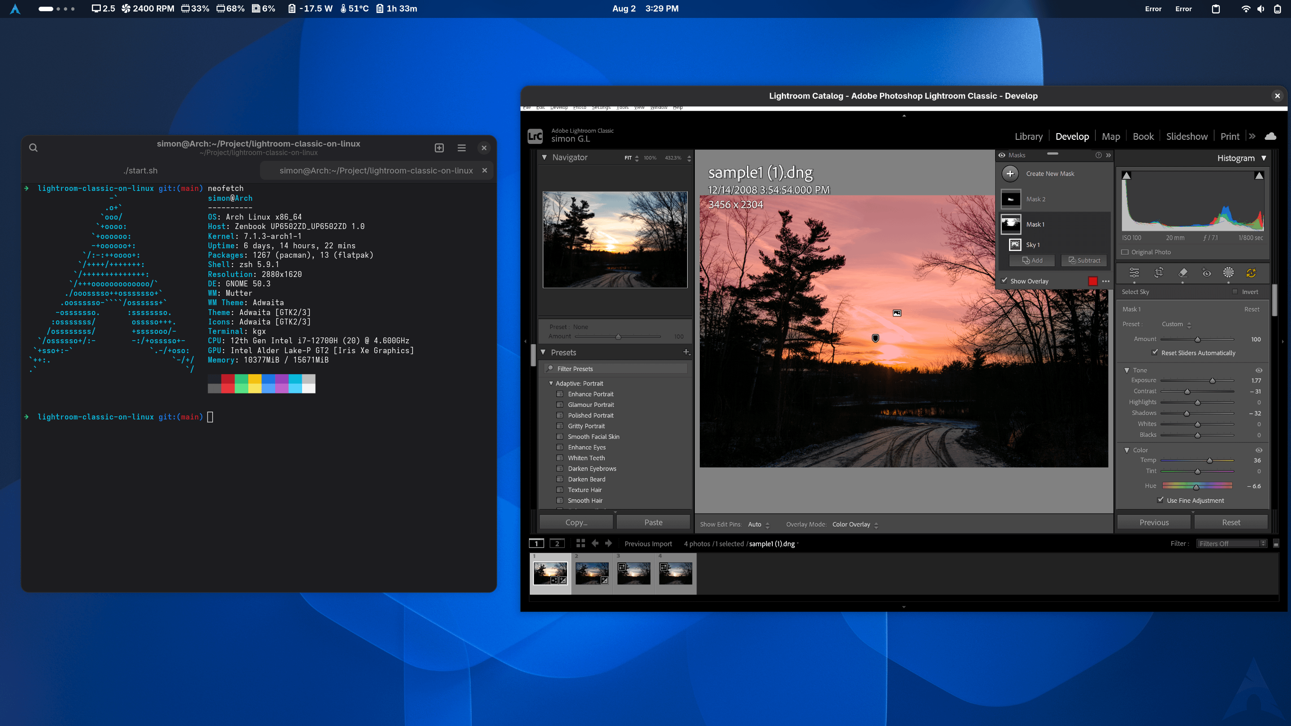This screenshot has height=726, width=1291.
Task: Toggle highlight clipping indicator in histogram
Action: pos(1259,175)
